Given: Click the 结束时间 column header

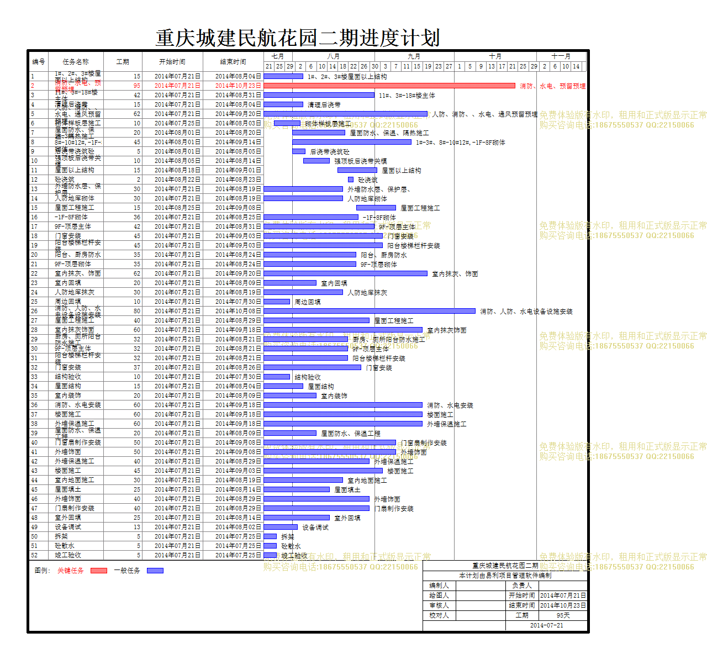Looking at the screenshot, I should pos(233,62).
